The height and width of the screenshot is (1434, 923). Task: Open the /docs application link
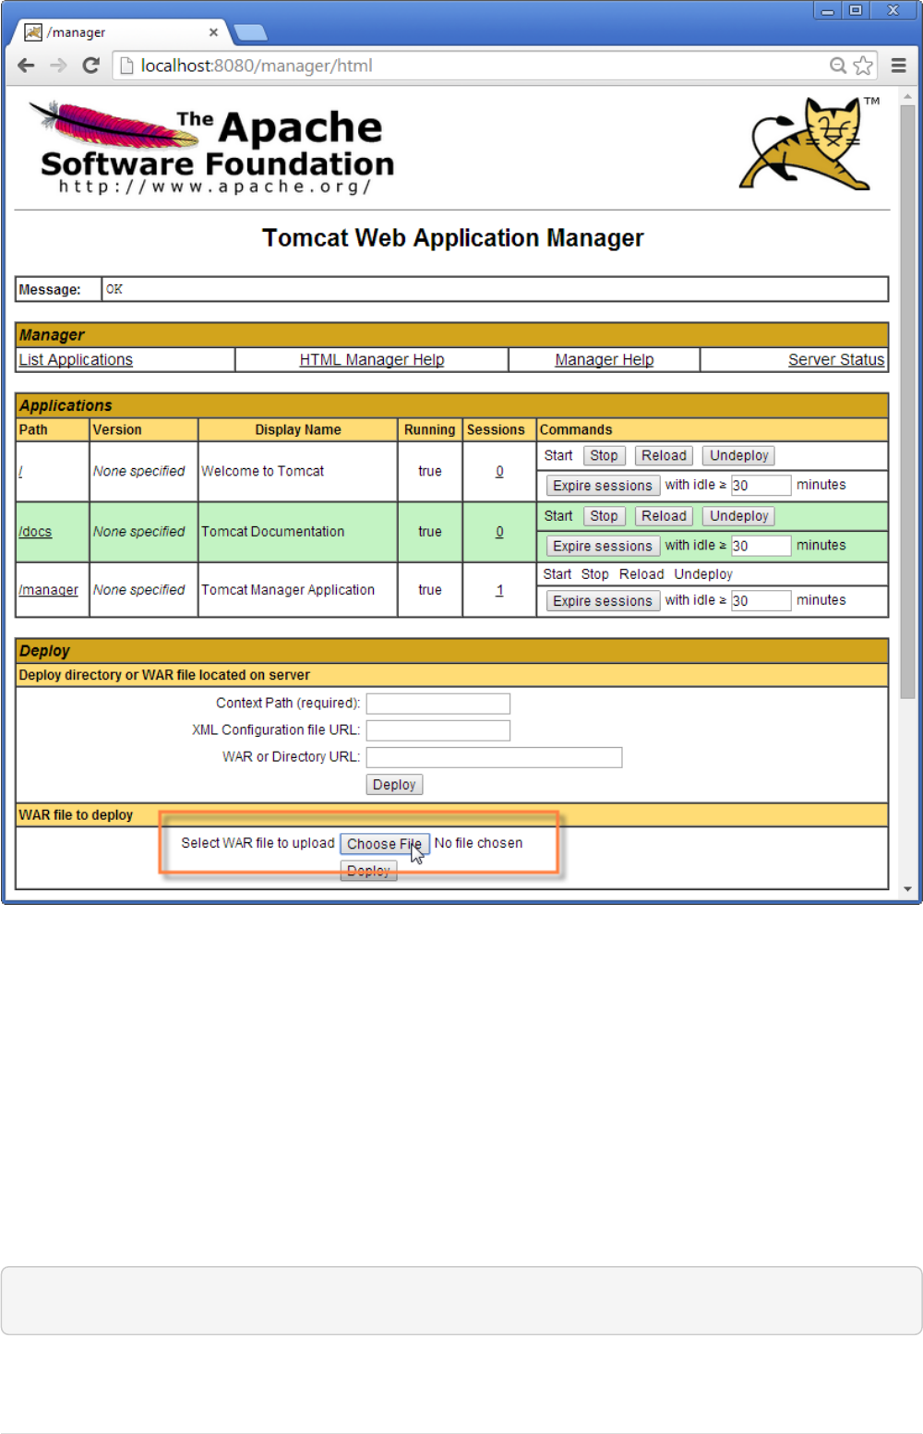pos(35,532)
